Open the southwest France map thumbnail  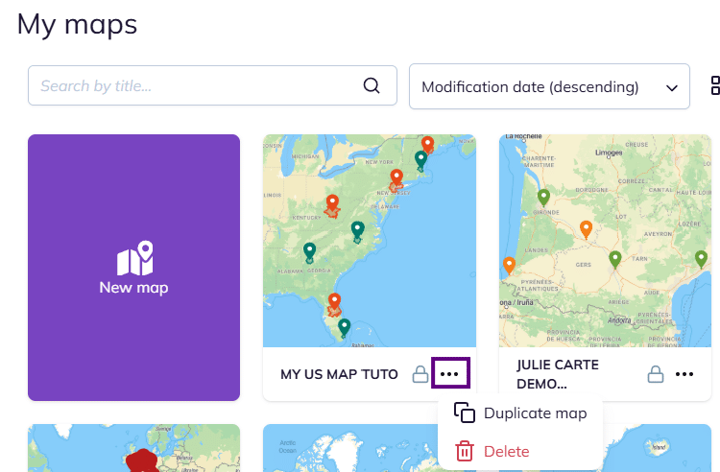(605, 240)
